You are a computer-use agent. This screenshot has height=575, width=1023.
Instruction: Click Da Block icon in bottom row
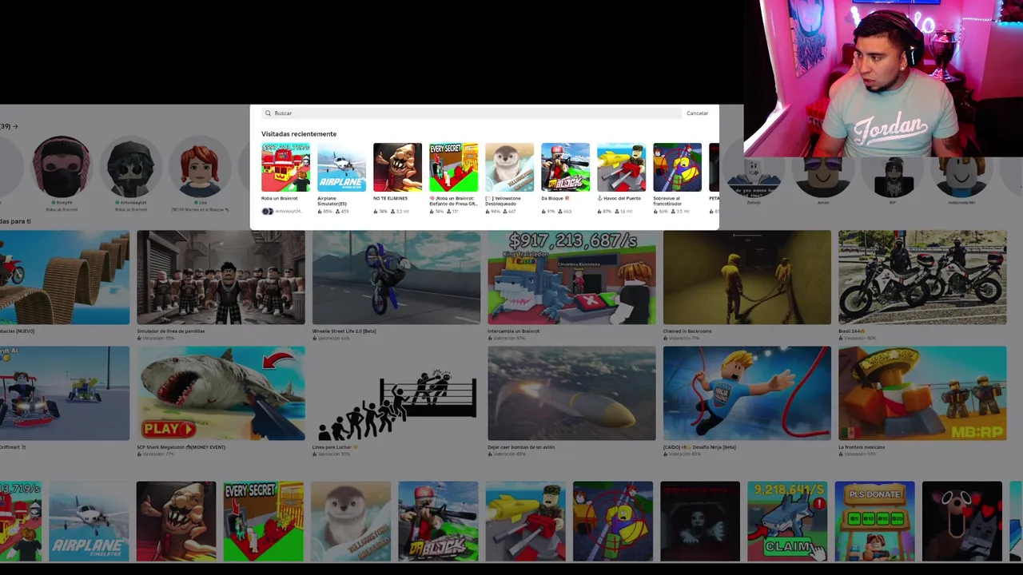[x=438, y=521]
